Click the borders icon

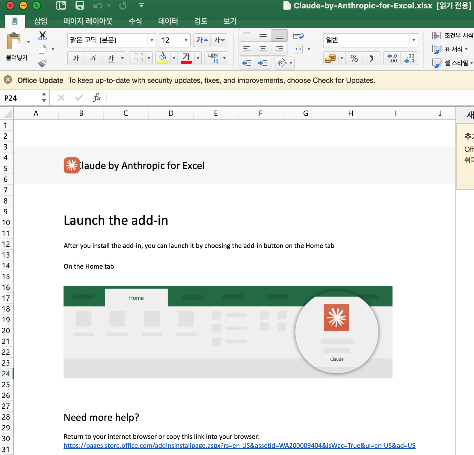tap(138, 58)
